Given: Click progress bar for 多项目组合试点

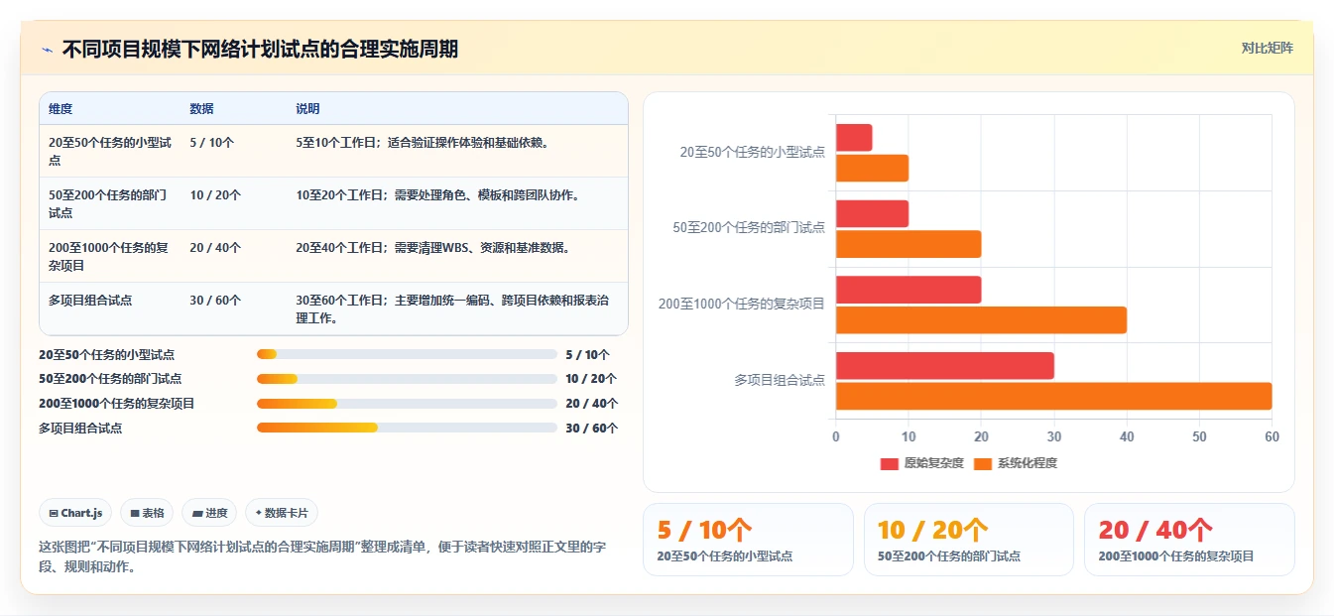Looking at the screenshot, I should (407, 428).
